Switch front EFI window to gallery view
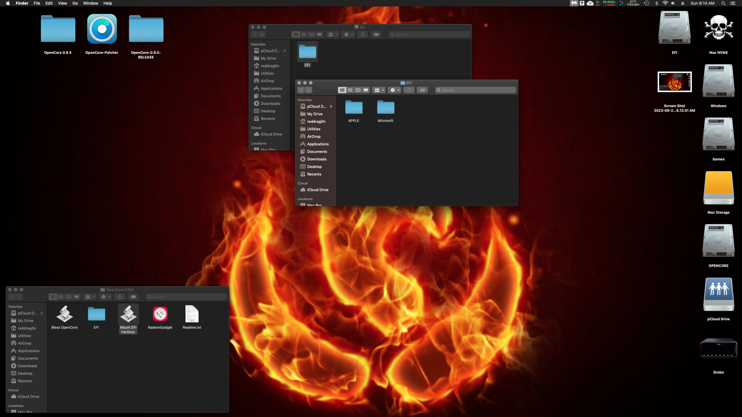 (366, 90)
